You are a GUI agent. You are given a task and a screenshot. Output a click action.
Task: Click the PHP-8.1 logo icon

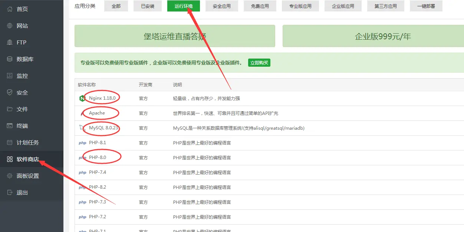82,143
